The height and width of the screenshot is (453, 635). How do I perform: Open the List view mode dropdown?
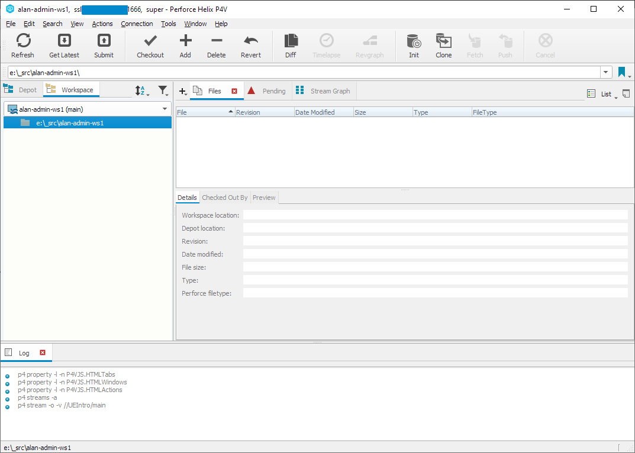602,94
